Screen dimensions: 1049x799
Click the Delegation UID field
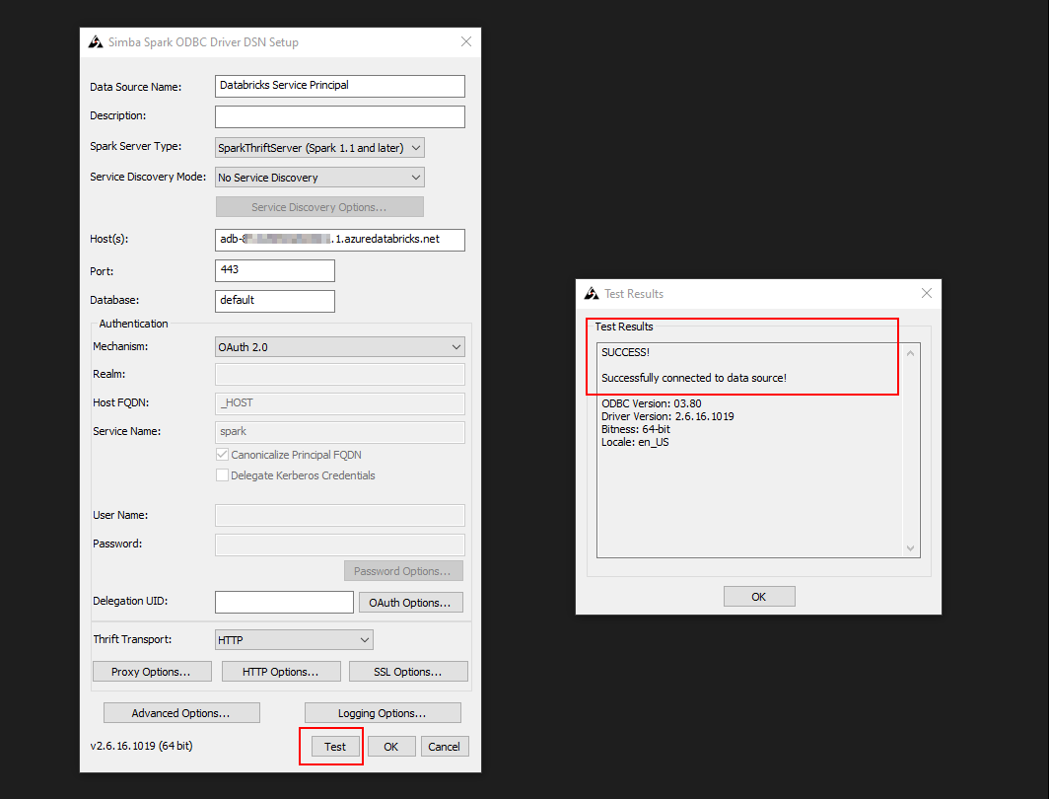283,602
